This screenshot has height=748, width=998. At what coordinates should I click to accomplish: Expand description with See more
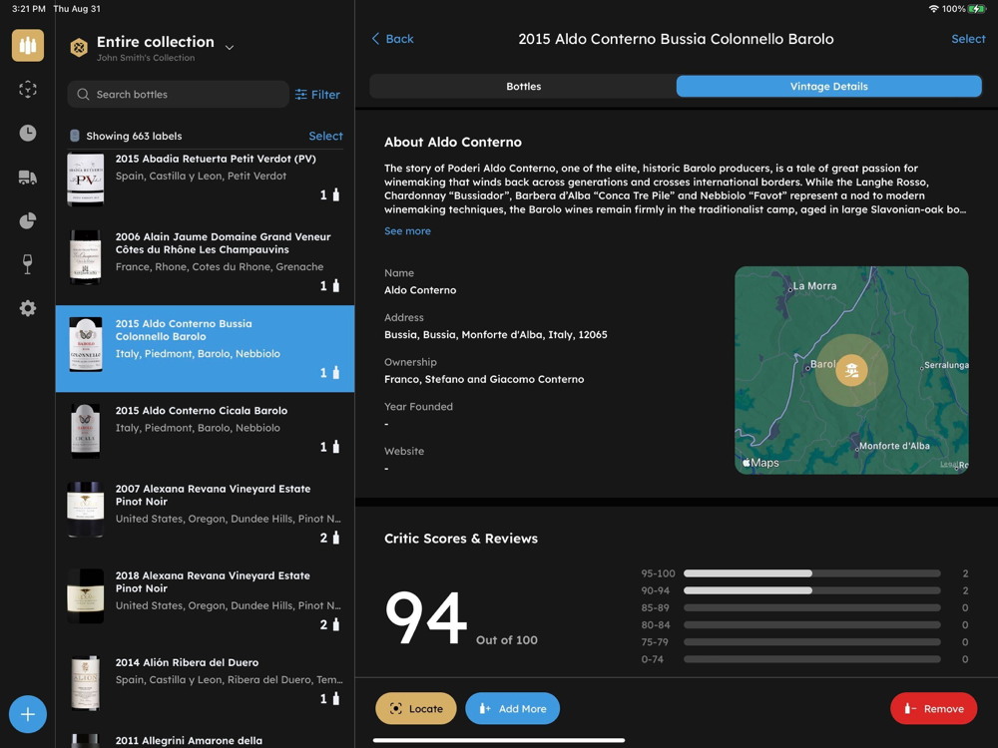407,231
